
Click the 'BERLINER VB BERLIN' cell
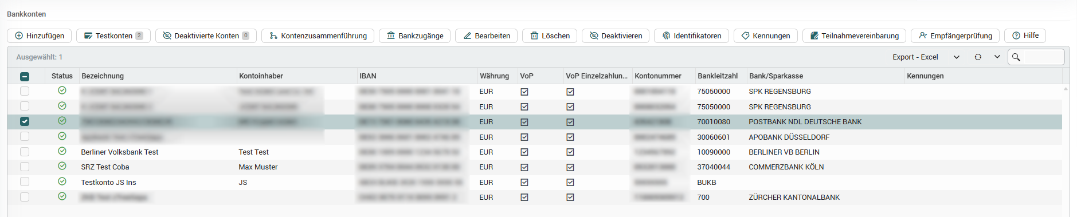[784, 152]
